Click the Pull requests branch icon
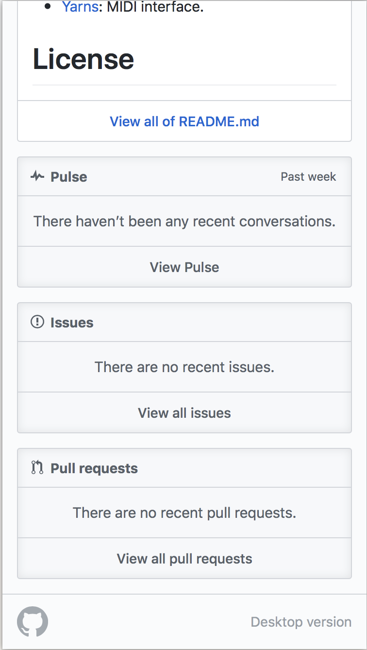 coord(37,468)
